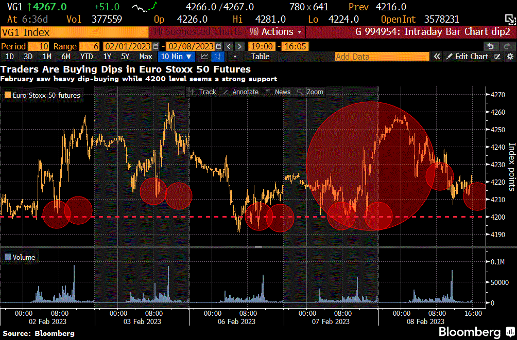The width and height of the screenshot is (517, 340).
Task: Select the 3D range tab
Action: (28, 57)
